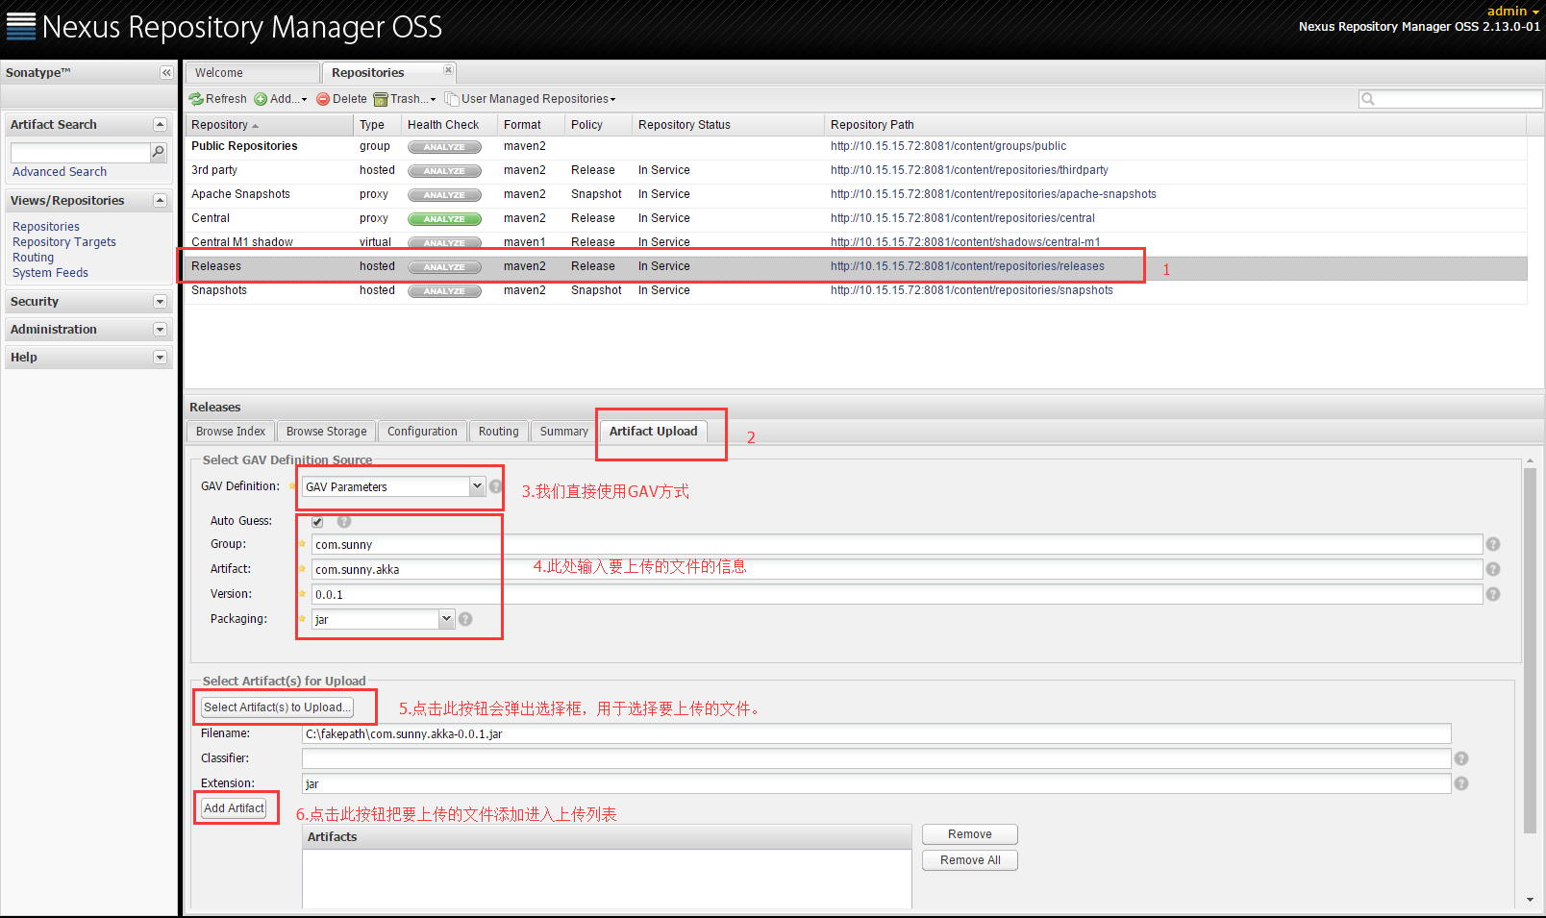Click the Delete repository button

pyautogui.click(x=342, y=99)
